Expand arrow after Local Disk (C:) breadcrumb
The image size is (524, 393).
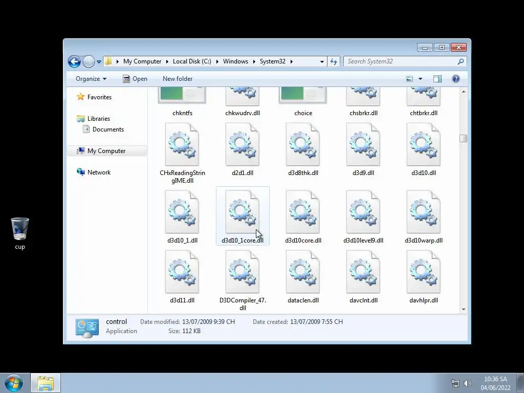(217, 61)
